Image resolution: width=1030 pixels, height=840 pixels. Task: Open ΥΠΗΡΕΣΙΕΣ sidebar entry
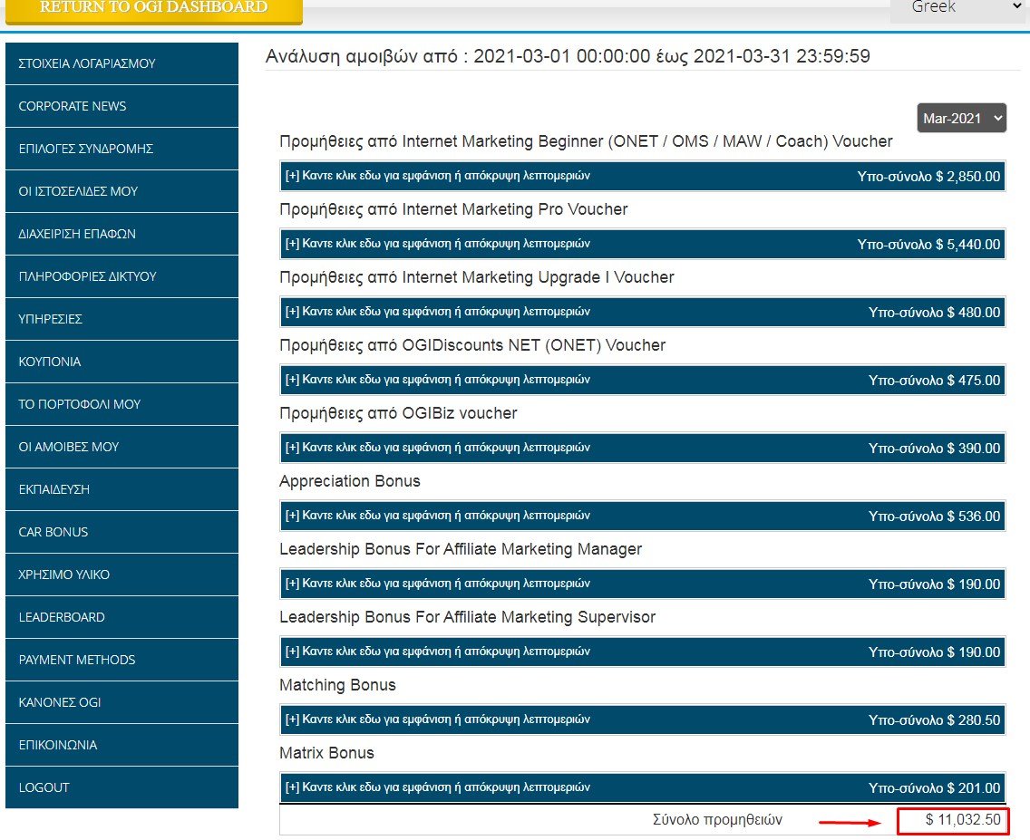[x=121, y=320]
